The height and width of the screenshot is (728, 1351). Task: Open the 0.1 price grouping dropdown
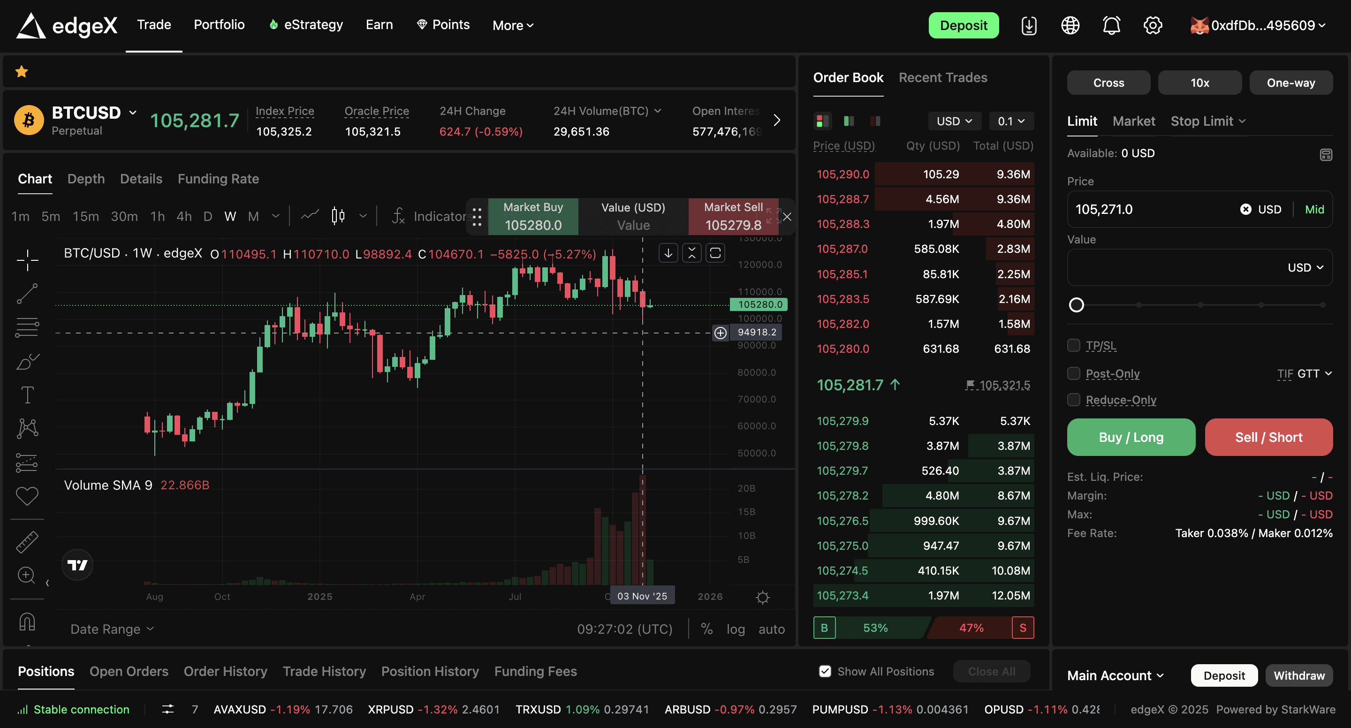1010,121
